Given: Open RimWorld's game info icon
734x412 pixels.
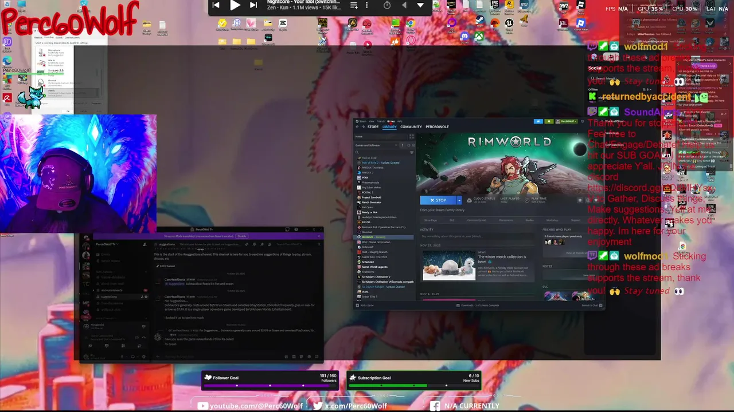Looking at the screenshot, I should 588,200.
